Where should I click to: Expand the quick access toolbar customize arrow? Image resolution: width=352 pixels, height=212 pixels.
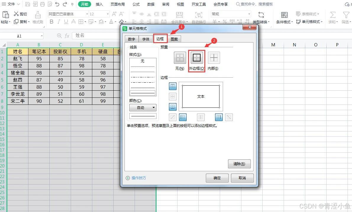[72, 4]
